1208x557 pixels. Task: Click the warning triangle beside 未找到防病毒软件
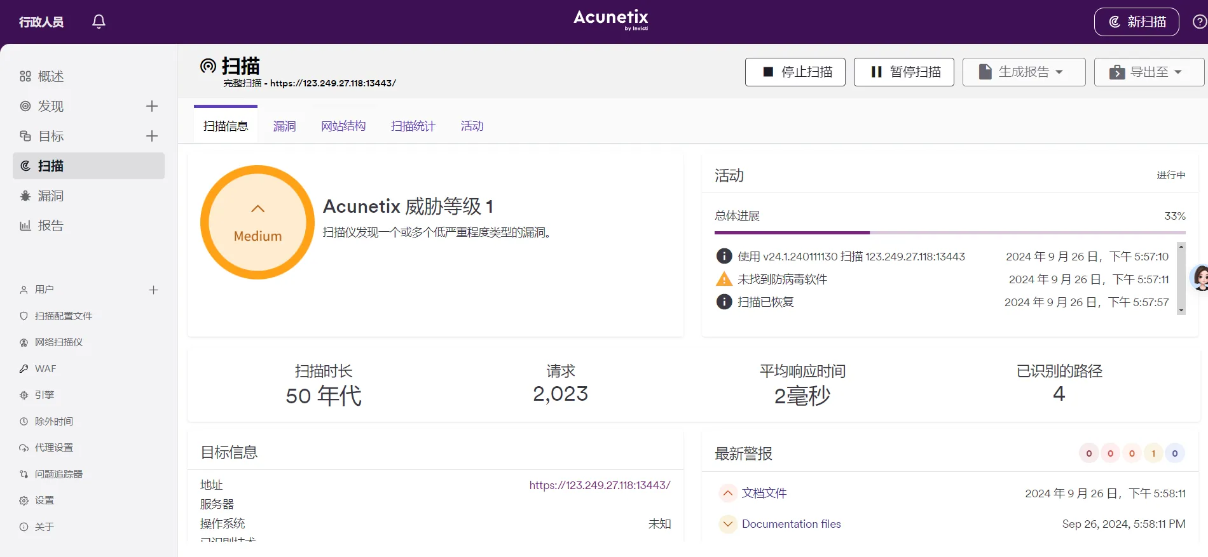pyautogui.click(x=724, y=279)
